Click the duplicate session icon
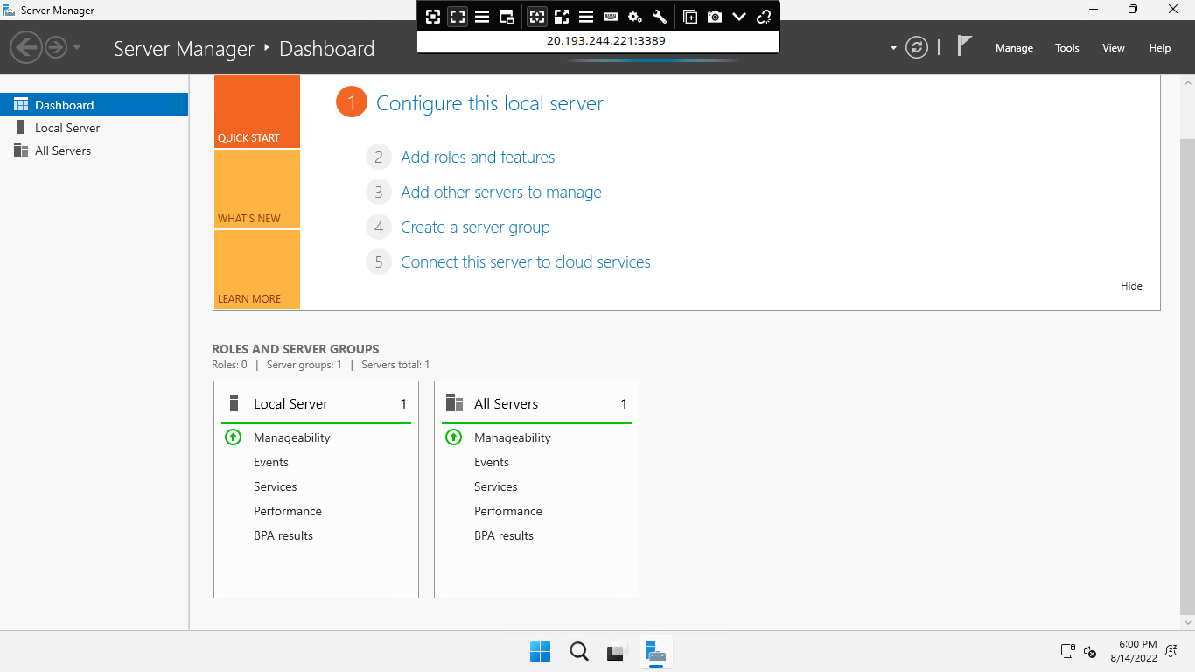This screenshot has width=1195, height=672. [690, 17]
